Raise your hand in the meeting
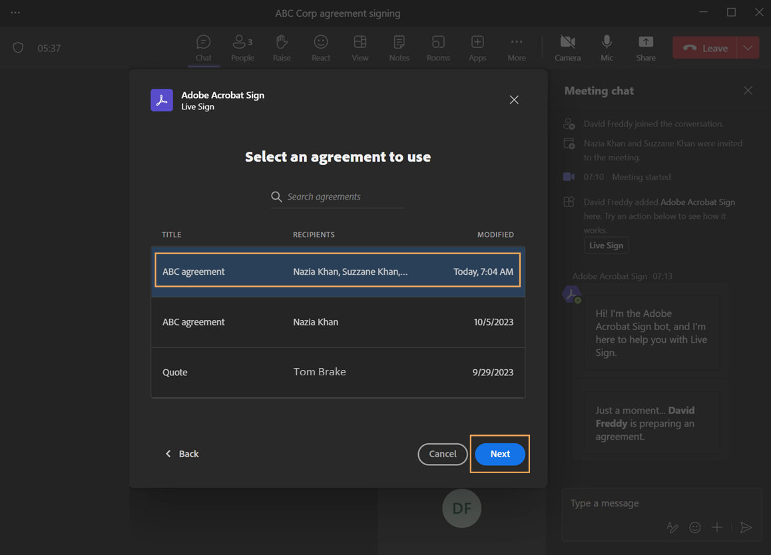This screenshot has height=555, width=771. coord(281,48)
